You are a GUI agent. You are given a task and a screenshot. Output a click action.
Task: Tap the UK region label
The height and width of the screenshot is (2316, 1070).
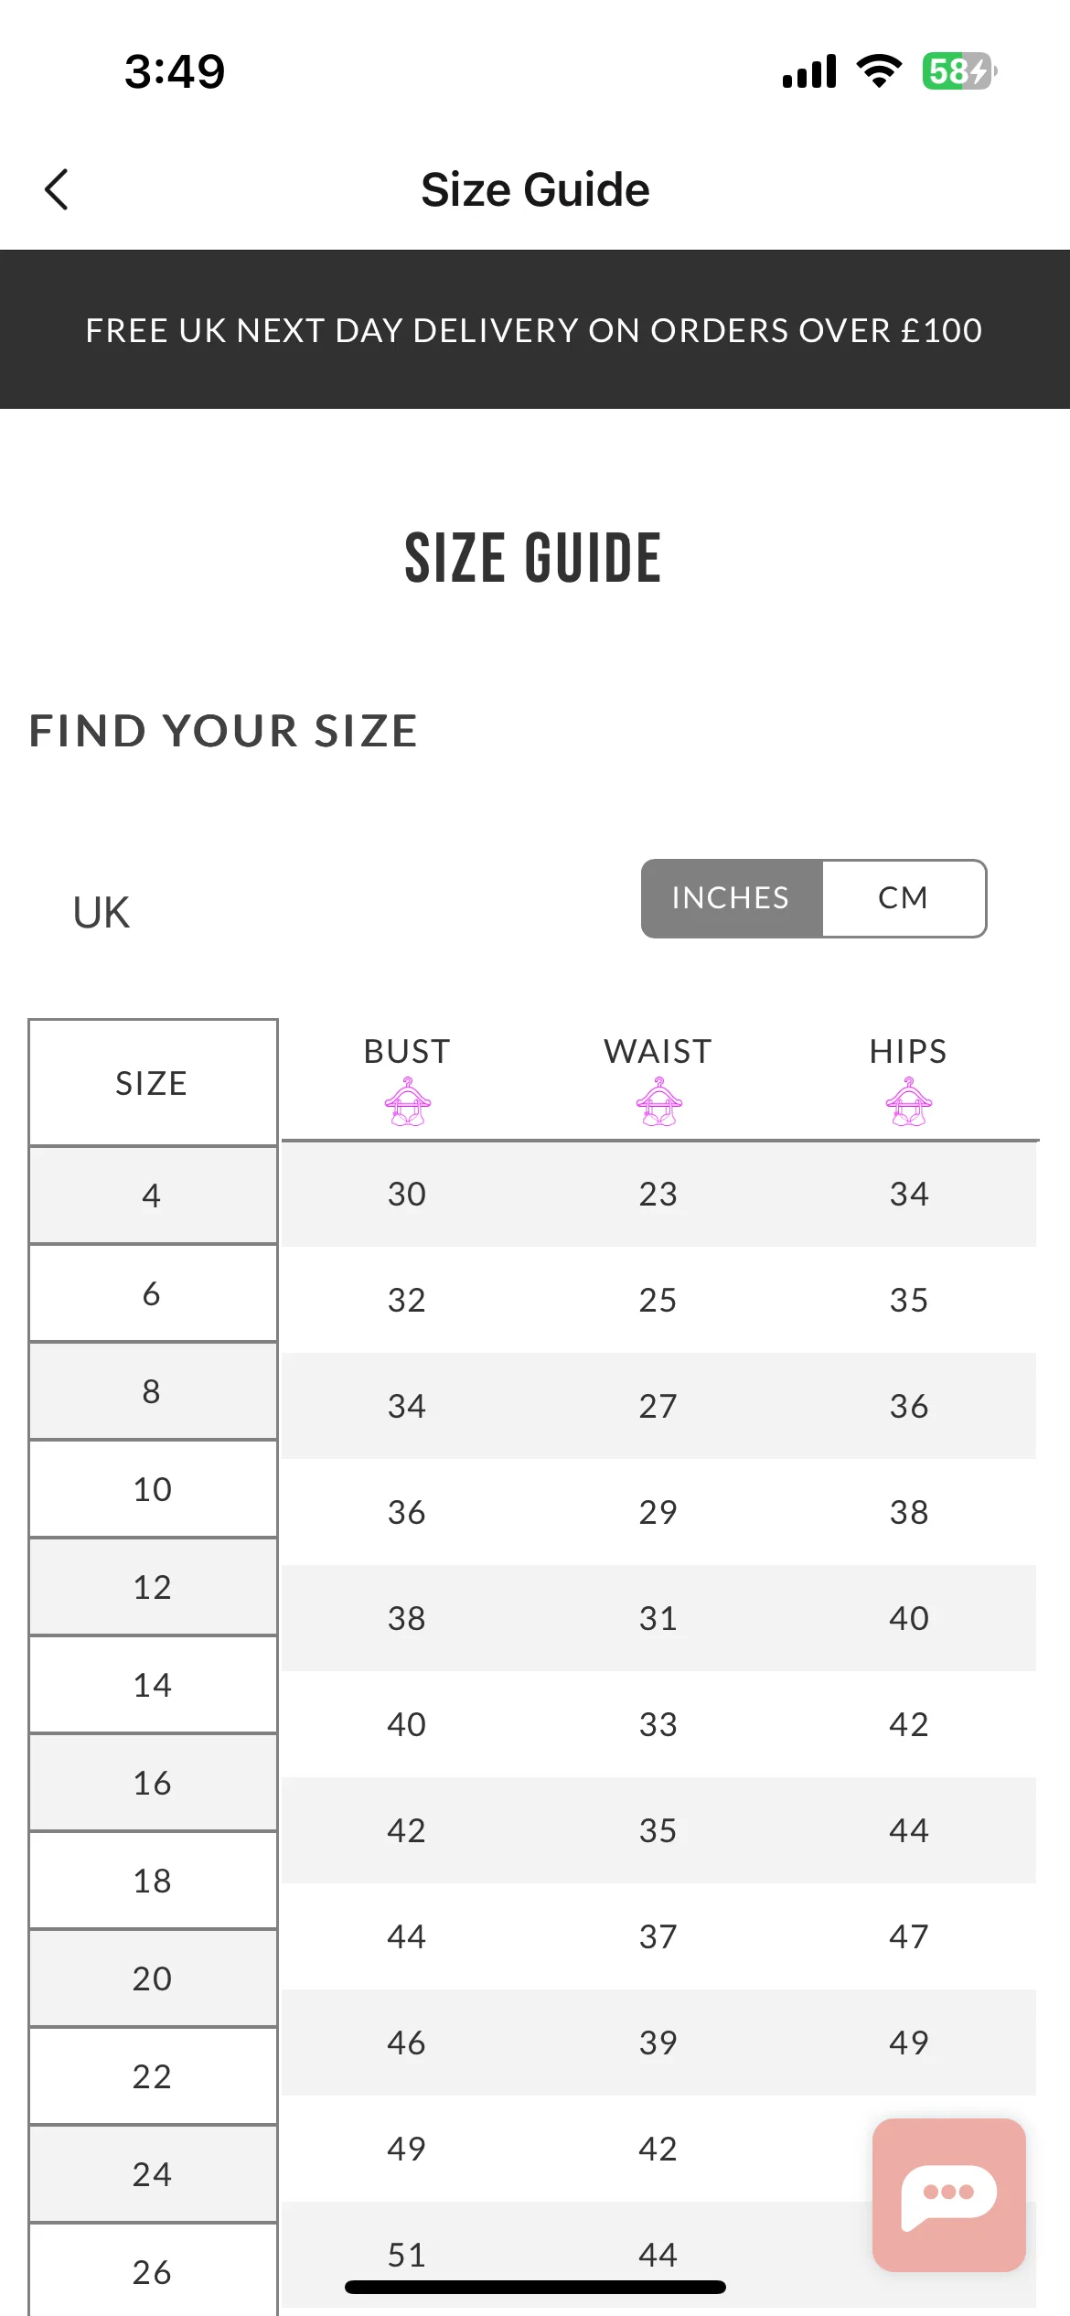click(102, 913)
